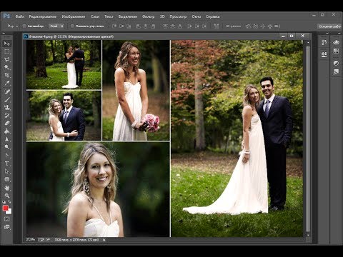Expand right outer panel dock arrows
This screenshot has height=257, width=343.
(339, 34)
